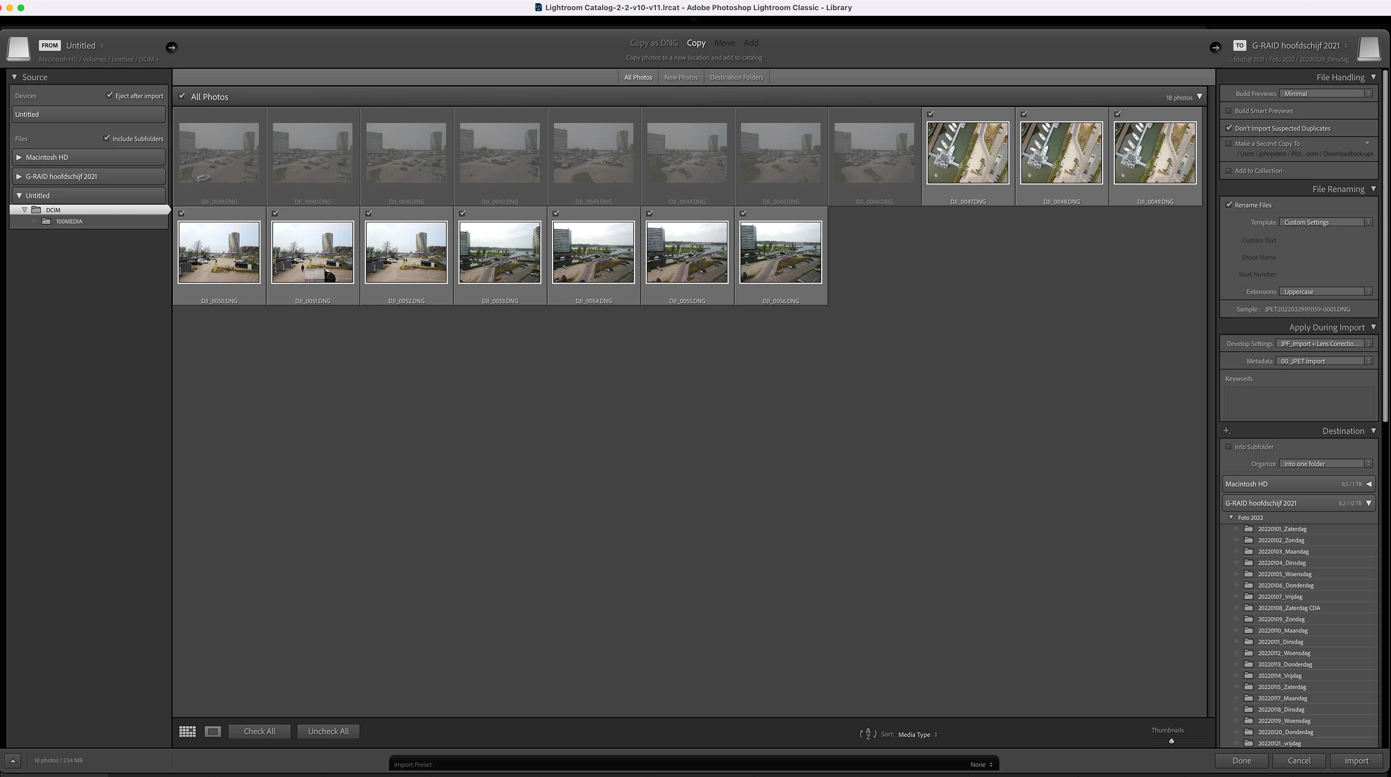This screenshot has height=777, width=1391.
Task: Expand the Macintosh HD source volume
Action: (19, 157)
